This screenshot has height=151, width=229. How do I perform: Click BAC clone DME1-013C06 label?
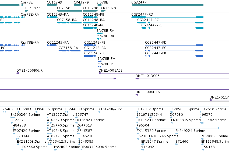pos(147,76)
